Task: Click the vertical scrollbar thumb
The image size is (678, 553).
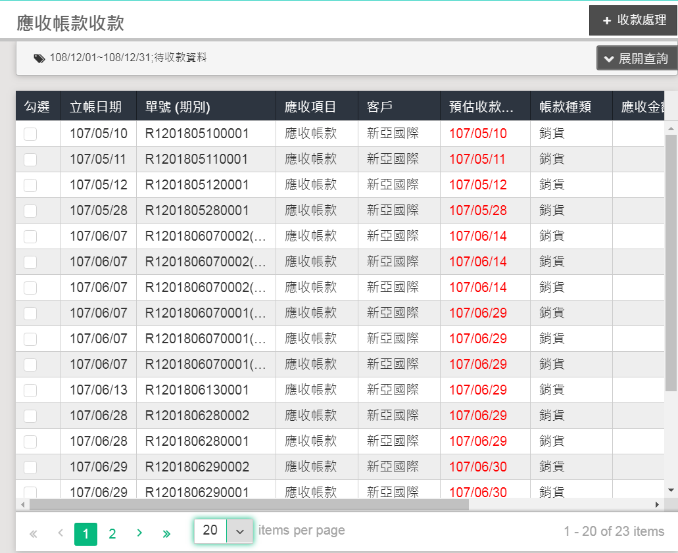Action: click(x=671, y=263)
